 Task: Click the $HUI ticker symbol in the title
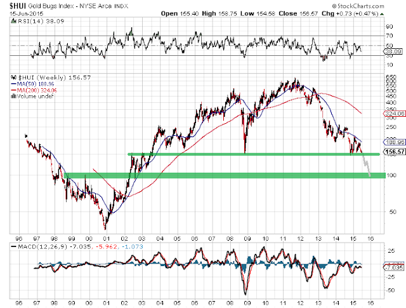point(18,6)
